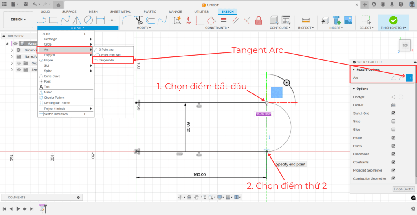Expand the MODIFY dropdown menu
Viewport: 417px width, 215px height.
143,28
